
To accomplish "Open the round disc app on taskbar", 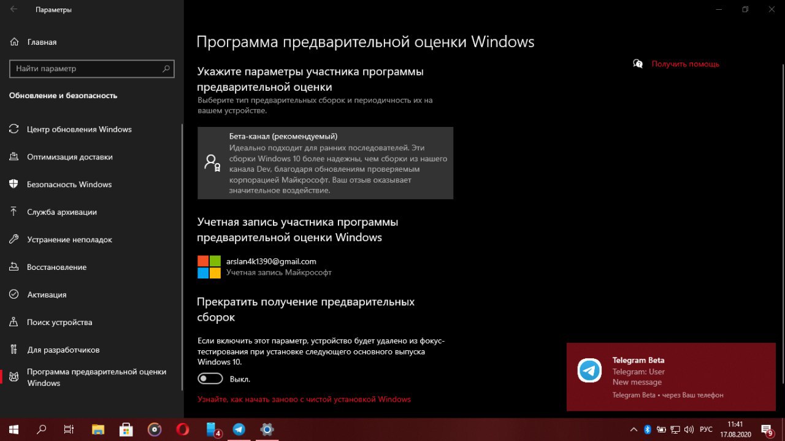I will [155, 429].
